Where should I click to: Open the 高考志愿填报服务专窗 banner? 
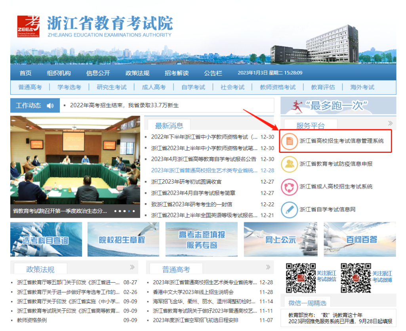pos(202,240)
